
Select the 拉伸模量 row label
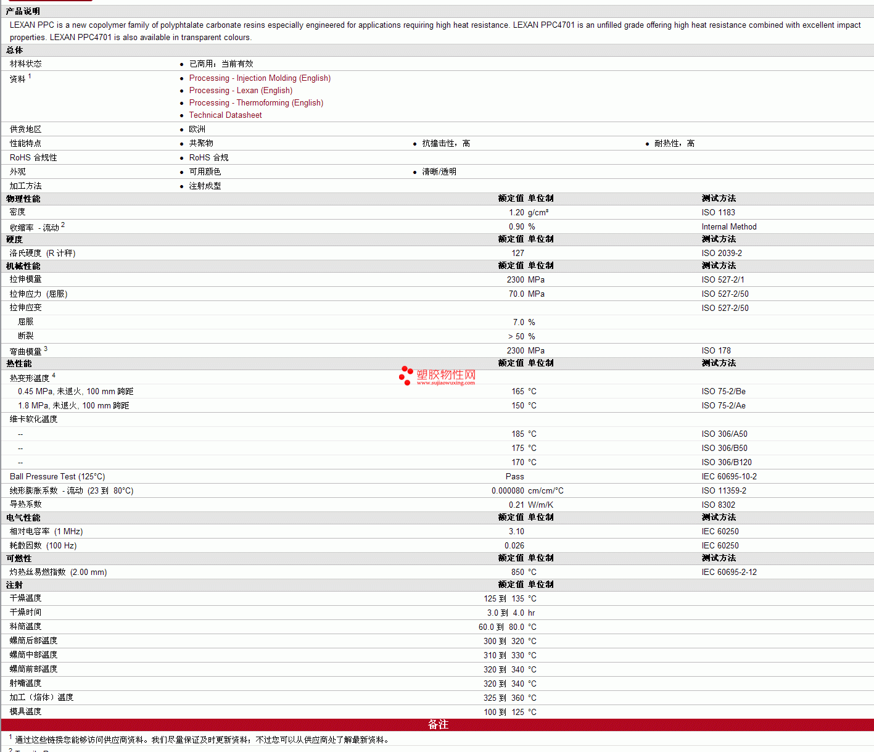(x=26, y=279)
